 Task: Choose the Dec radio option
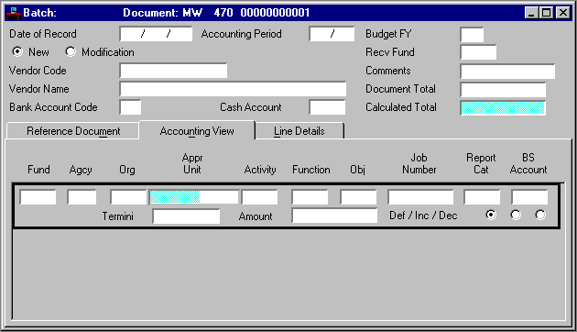(x=540, y=215)
